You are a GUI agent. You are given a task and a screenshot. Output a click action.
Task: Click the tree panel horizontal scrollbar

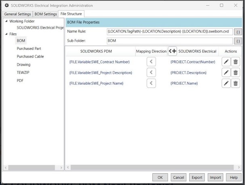32,168
